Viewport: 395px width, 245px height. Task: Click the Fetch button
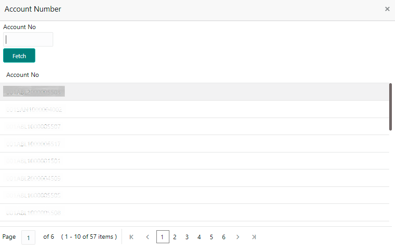[19, 56]
